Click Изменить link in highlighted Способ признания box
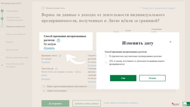This screenshot has width=190, height=107. click(x=49, y=48)
